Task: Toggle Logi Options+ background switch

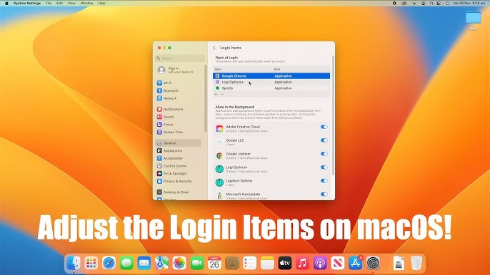Action: 324,167
